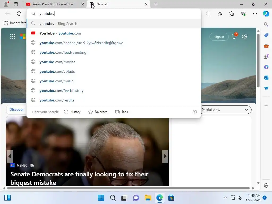Select the youtube.com/feed/trending suggestion
The image size is (272, 204).
[x=114, y=52]
